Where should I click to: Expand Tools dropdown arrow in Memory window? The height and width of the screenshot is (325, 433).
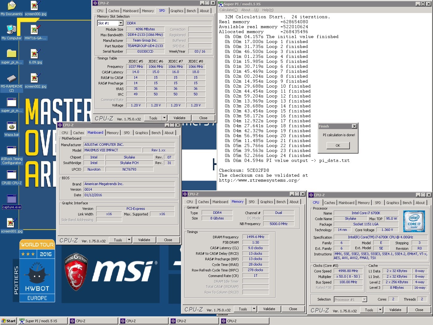pos(254,309)
